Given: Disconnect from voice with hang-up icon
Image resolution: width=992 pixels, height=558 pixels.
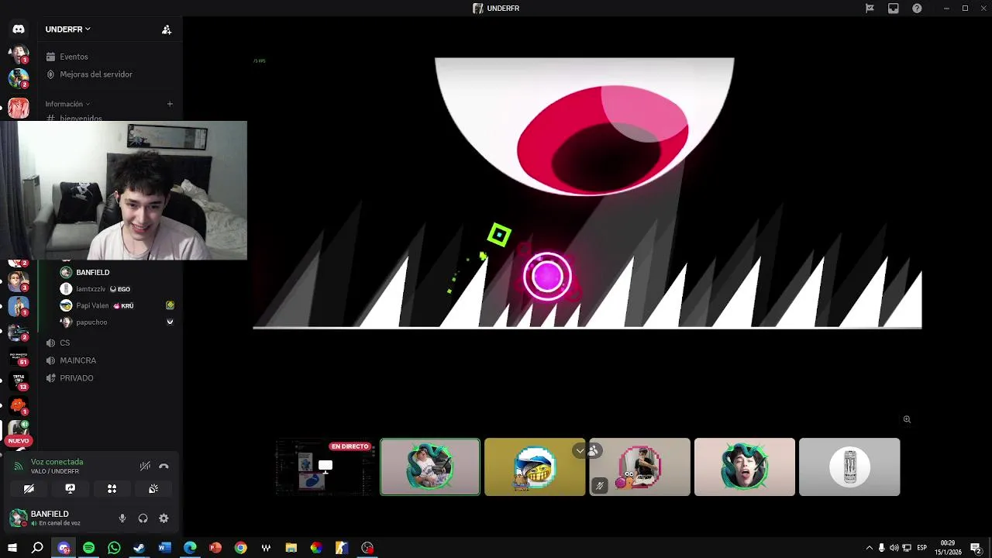Looking at the screenshot, I should click(x=164, y=466).
